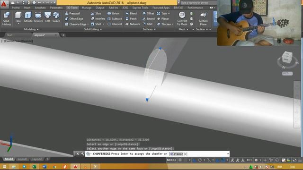303x170 pixels.
Task: Select the Revolve tool
Action: 38,17
